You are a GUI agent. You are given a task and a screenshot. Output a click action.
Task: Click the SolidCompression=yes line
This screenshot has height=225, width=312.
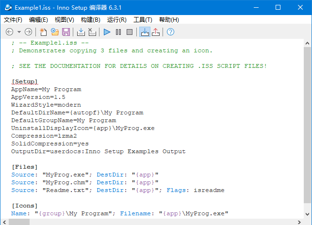coord(50,144)
